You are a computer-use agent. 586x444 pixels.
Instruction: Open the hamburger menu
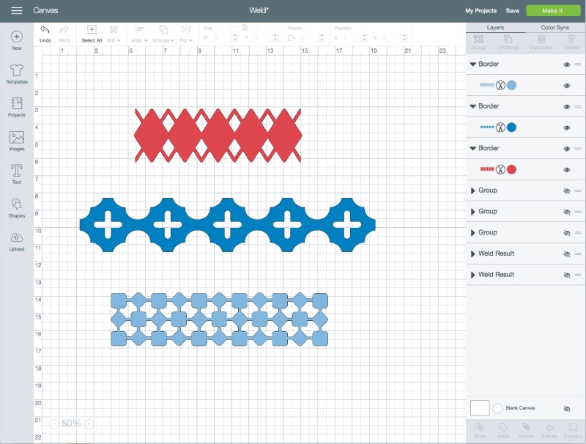pyautogui.click(x=16, y=11)
